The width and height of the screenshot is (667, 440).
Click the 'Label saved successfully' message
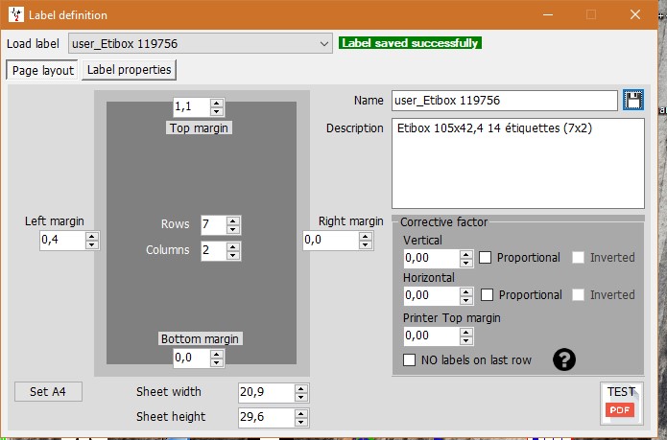pos(410,43)
